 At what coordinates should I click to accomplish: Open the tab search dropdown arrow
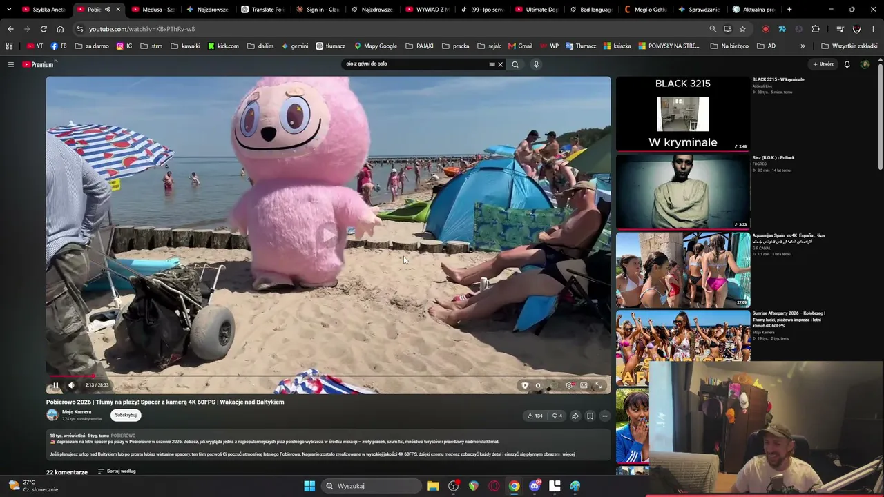coord(9,10)
